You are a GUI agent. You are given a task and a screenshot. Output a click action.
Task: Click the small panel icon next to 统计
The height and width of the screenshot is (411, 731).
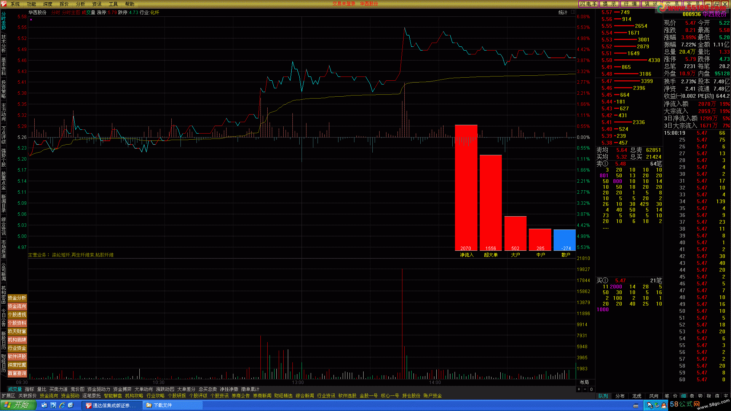573,12
